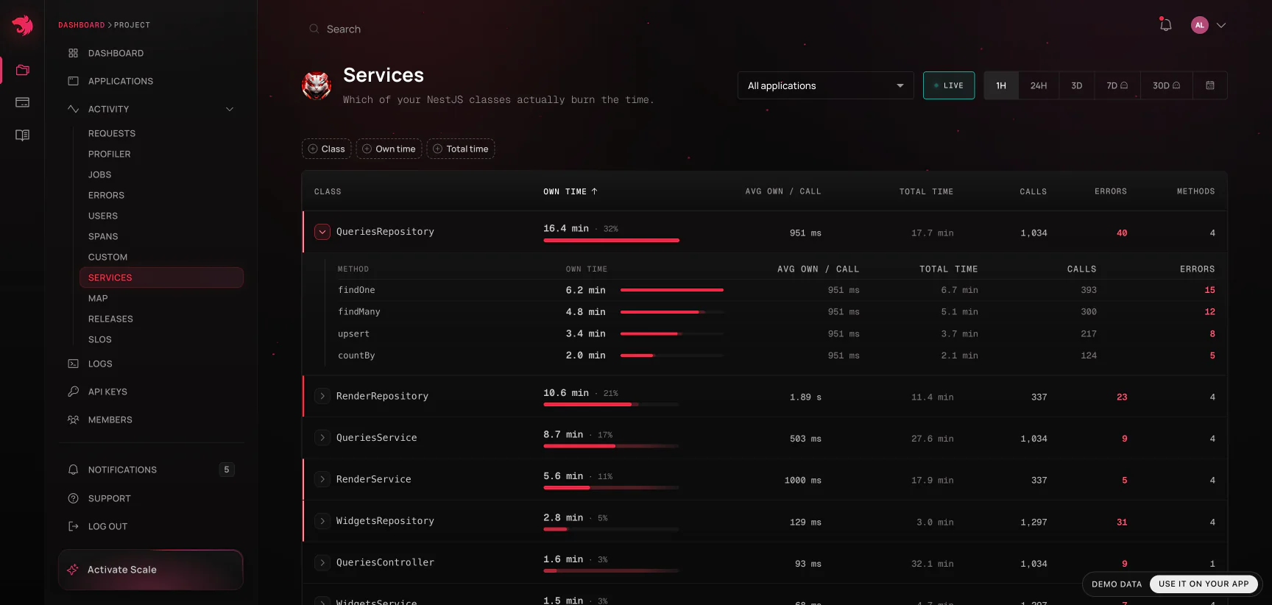Expand the RenderRepository row
Viewport: 1272px width, 605px height.
tap(322, 396)
